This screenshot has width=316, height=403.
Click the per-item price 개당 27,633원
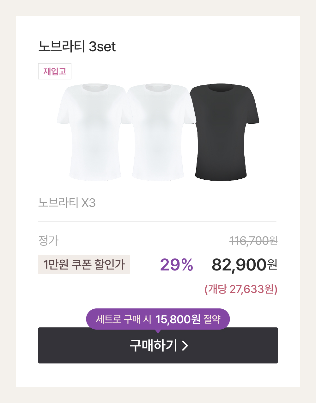[x=241, y=289]
